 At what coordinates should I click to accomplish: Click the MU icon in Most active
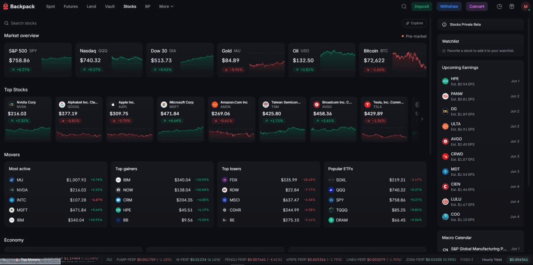tap(12, 180)
